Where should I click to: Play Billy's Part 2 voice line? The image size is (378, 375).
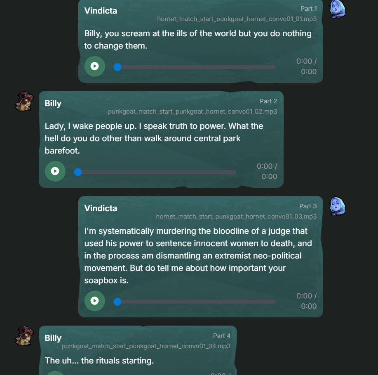click(55, 171)
